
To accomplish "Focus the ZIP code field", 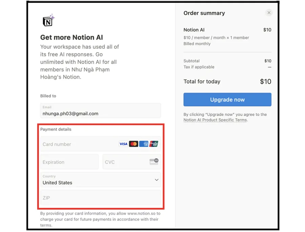I will 101,198.
